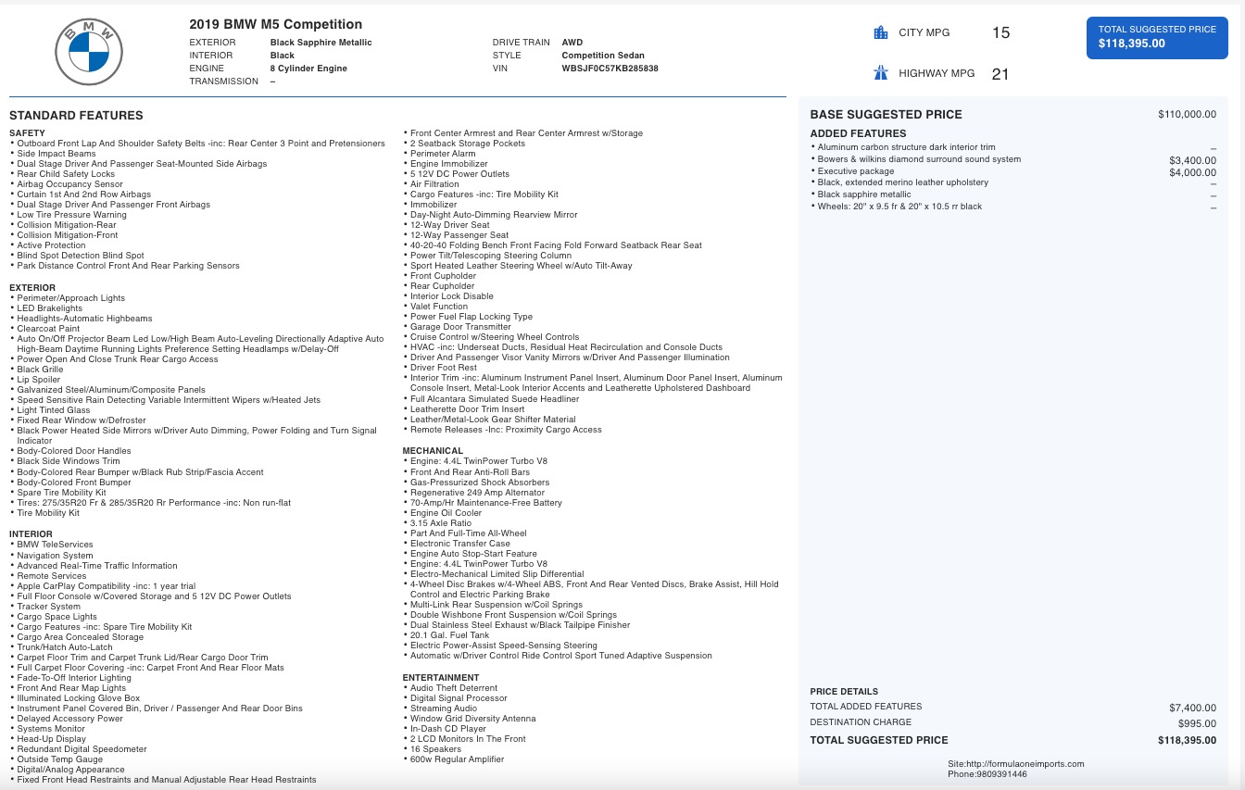Click the 20" black wheels feature line
1245x790 pixels.
tap(896, 207)
